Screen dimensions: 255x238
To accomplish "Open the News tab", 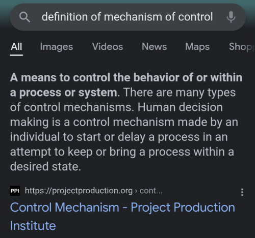I will pos(154,46).
